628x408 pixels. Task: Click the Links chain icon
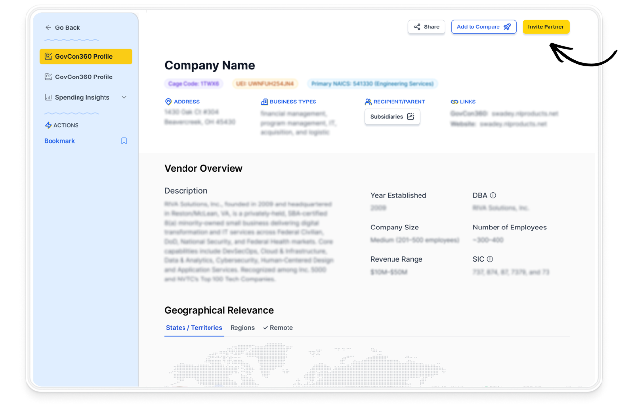[454, 102]
